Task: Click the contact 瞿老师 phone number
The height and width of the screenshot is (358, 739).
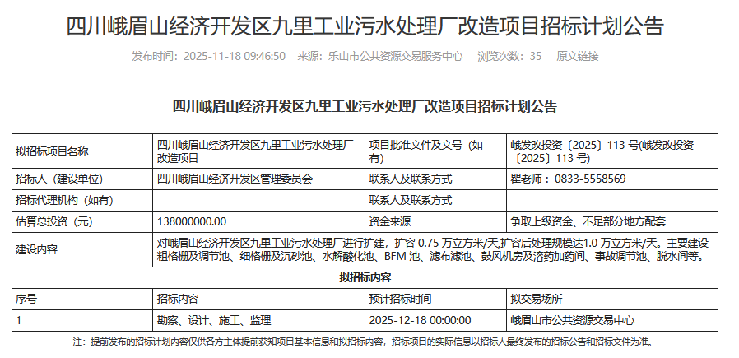Action: [x=568, y=179]
